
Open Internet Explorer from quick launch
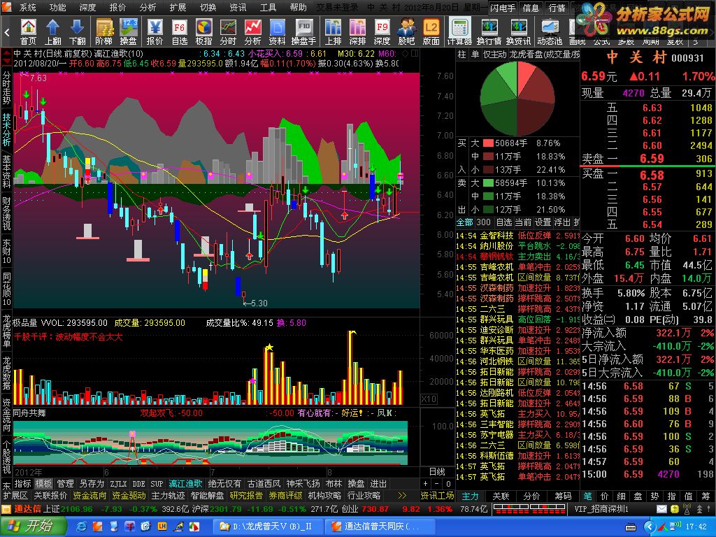pyautogui.click(x=81, y=527)
